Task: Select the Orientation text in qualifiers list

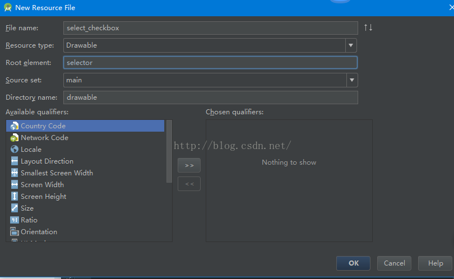Action: click(39, 232)
